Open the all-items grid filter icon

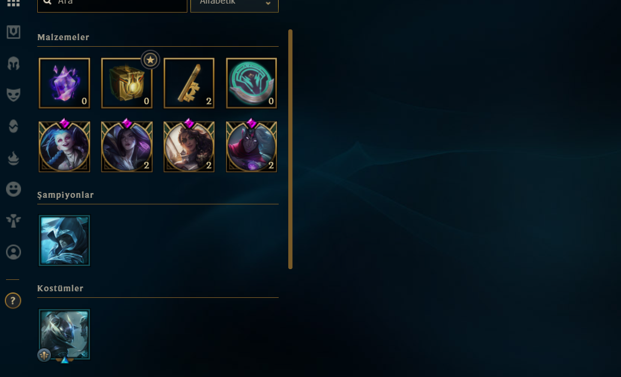point(13,3)
